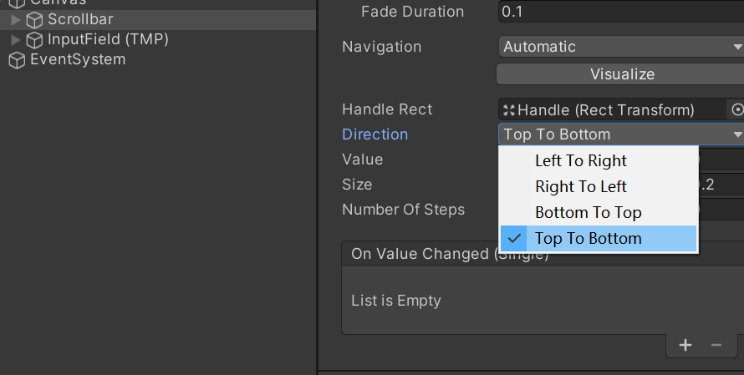Open the Navigation Automatic dropdown
744x375 pixels.
(621, 47)
